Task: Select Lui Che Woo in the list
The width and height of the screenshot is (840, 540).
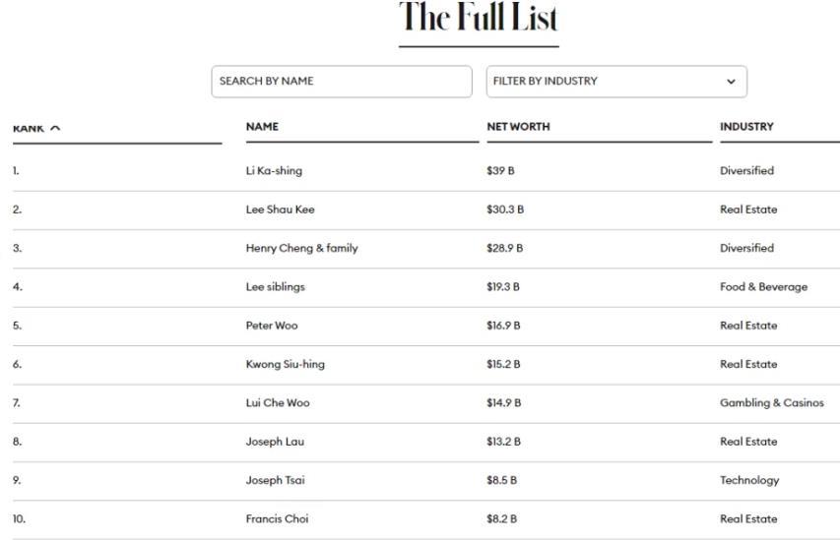Action: click(278, 403)
